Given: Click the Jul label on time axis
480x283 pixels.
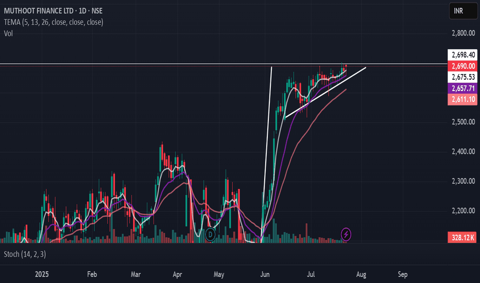Looking at the screenshot, I should pos(311,274).
